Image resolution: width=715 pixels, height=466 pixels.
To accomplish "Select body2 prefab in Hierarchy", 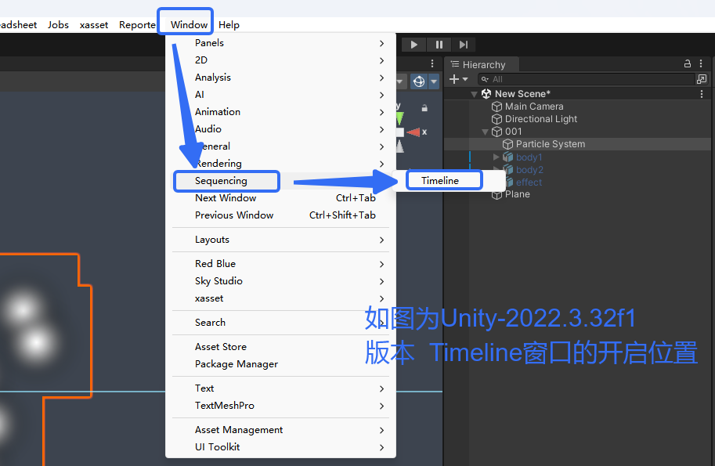I will (x=529, y=170).
